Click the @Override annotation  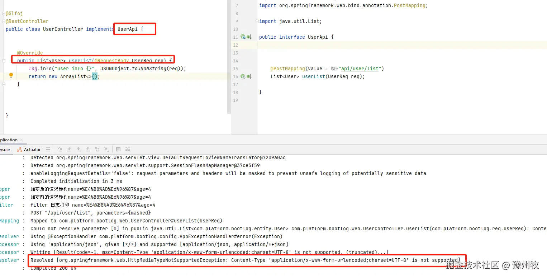click(x=30, y=53)
